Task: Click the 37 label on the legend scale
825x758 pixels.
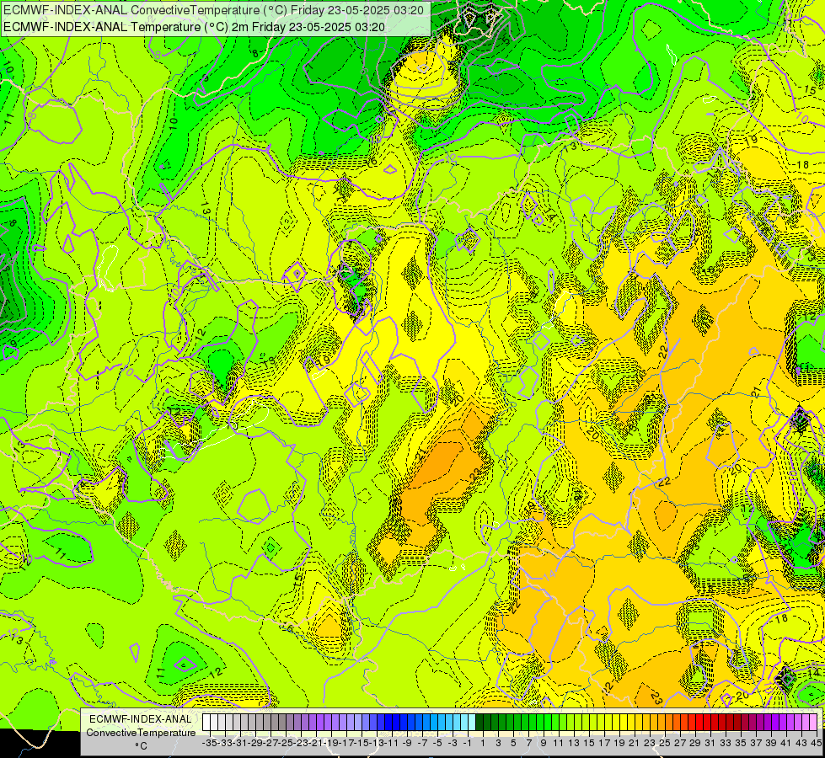Action: [756, 744]
